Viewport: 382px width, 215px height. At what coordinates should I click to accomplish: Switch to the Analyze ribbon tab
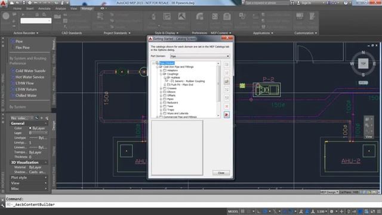(61, 8)
